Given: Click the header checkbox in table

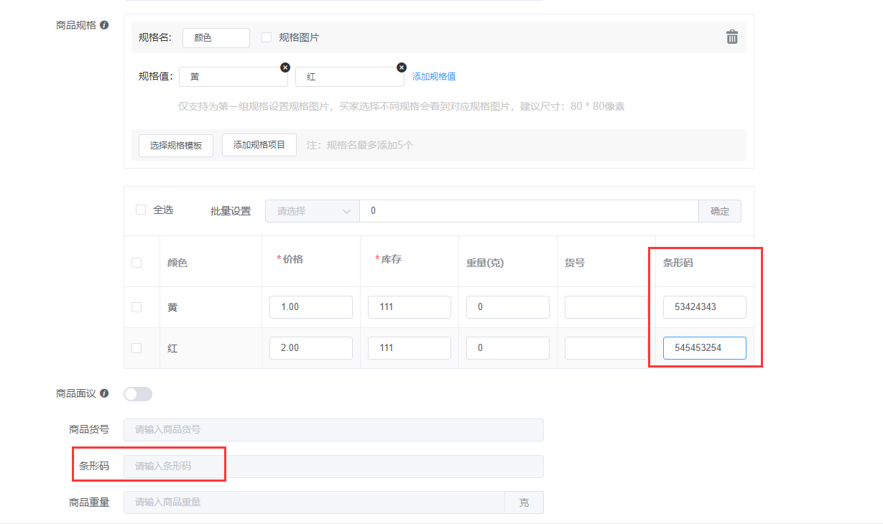Looking at the screenshot, I should [137, 263].
